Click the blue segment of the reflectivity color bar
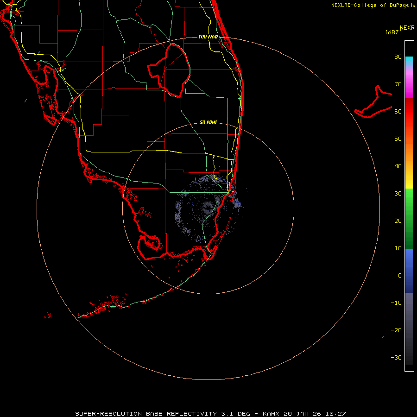This screenshot has width=417, height=417. tap(409, 271)
